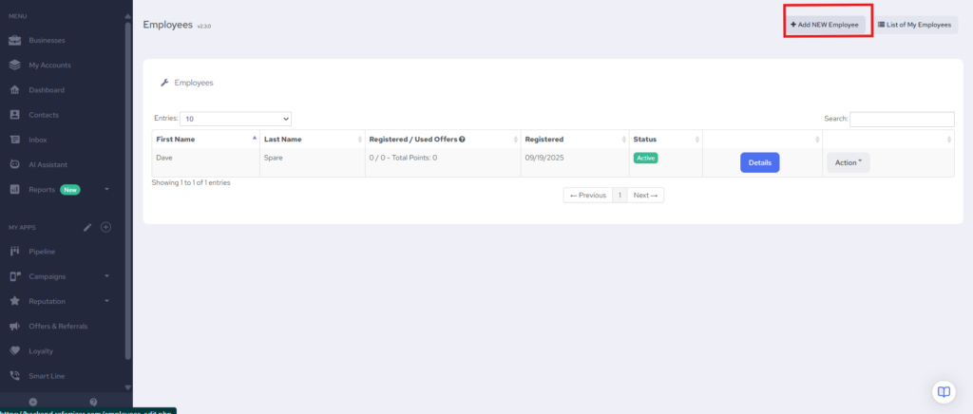Select Pipeline in the sidebar
Image resolution: width=973 pixels, height=414 pixels.
pyautogui.click(x=42, y=252)
